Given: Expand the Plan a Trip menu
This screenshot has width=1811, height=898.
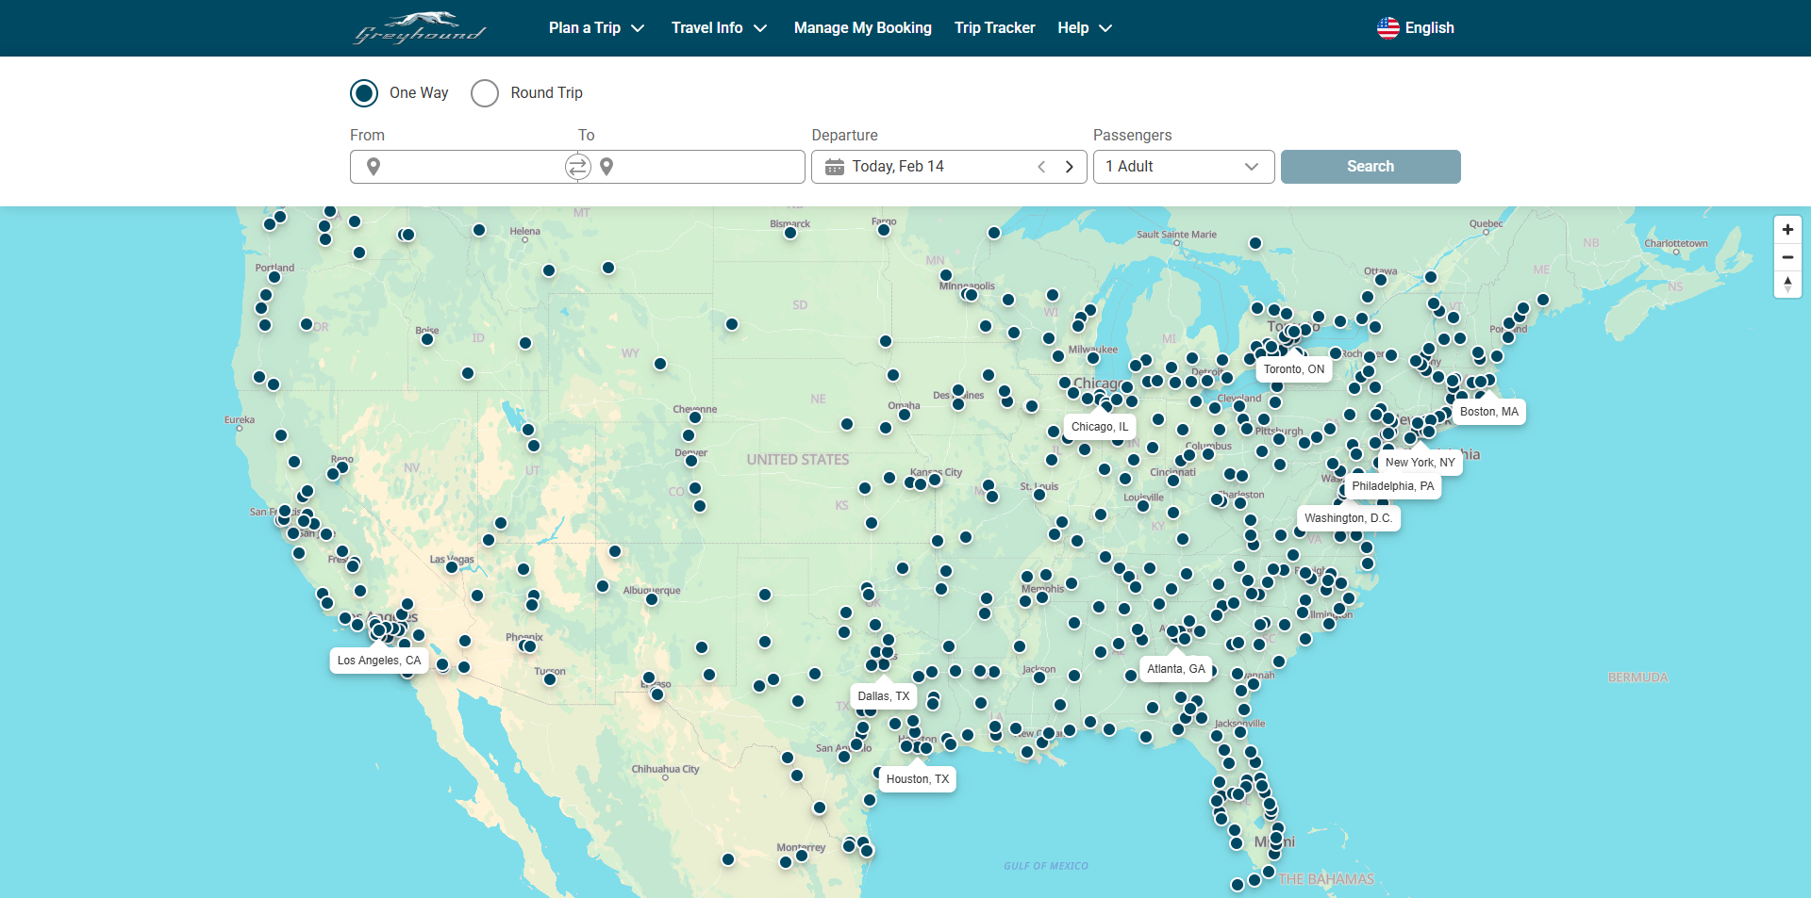Looking at the screenshot, I should (x=596, y=28).
